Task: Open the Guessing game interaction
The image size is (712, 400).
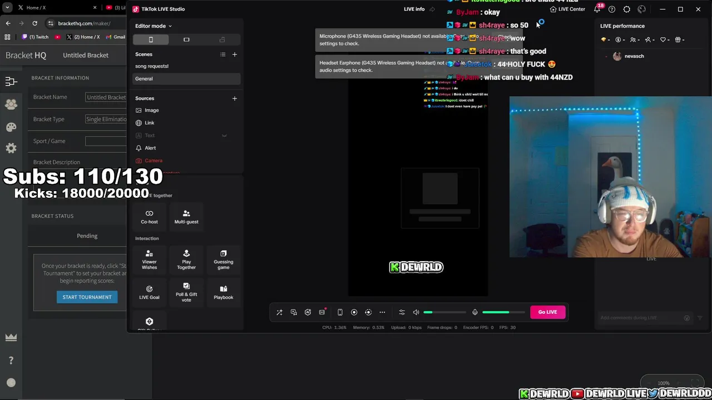Action: pyautogui.click(x=223, y=260)
